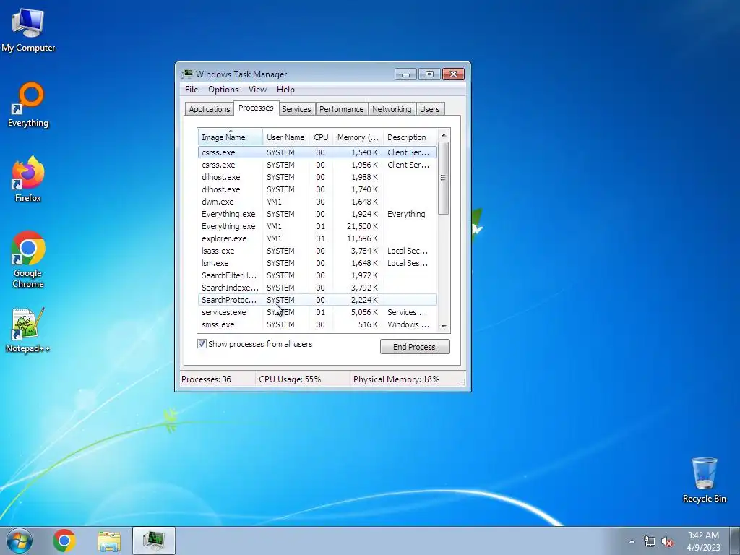
Task: Open Chrome from the taskbar
Action: [64, 541]
